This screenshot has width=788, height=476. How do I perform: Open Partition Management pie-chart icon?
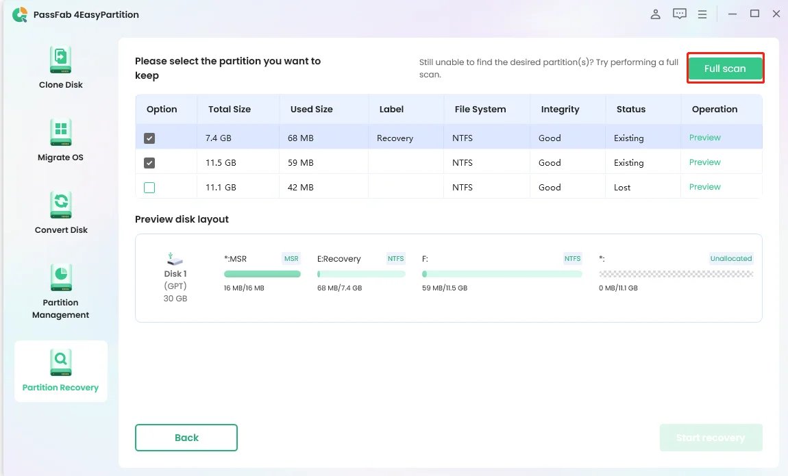click(60, 277)
